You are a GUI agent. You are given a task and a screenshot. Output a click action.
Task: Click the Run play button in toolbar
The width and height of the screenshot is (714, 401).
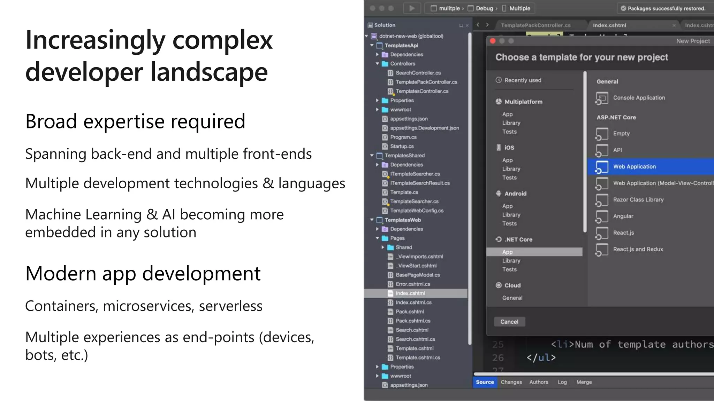coord(412,8)
